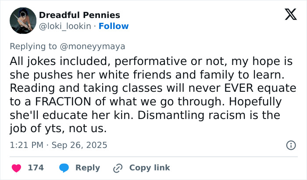This screenshot has height=180, width=307.
Task: Open the @moneyymaya mention
Action: tap(93, 47)
